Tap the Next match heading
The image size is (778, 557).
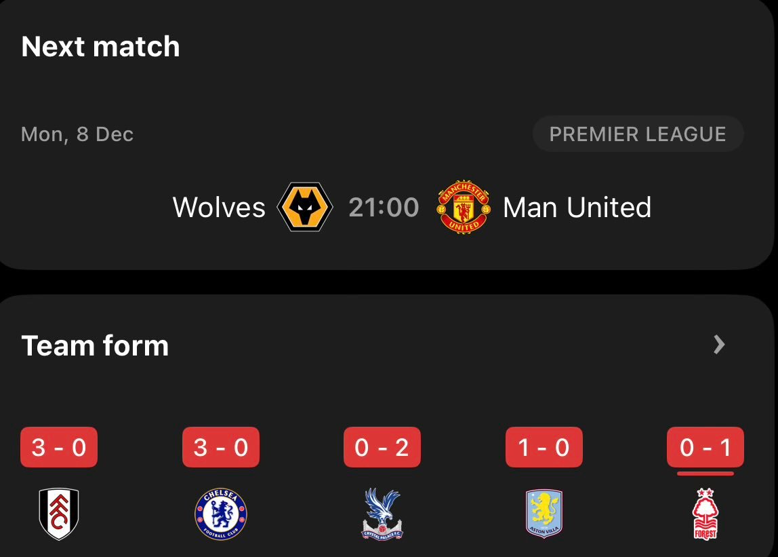point(100,47)
